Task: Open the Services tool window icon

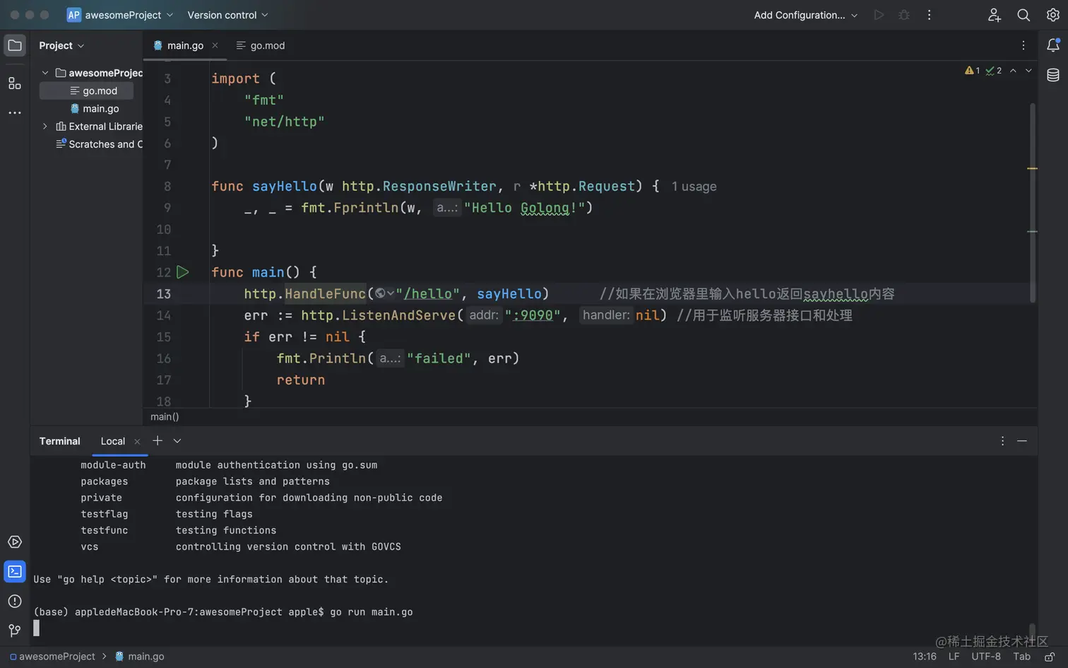Action: pos(14,542)
